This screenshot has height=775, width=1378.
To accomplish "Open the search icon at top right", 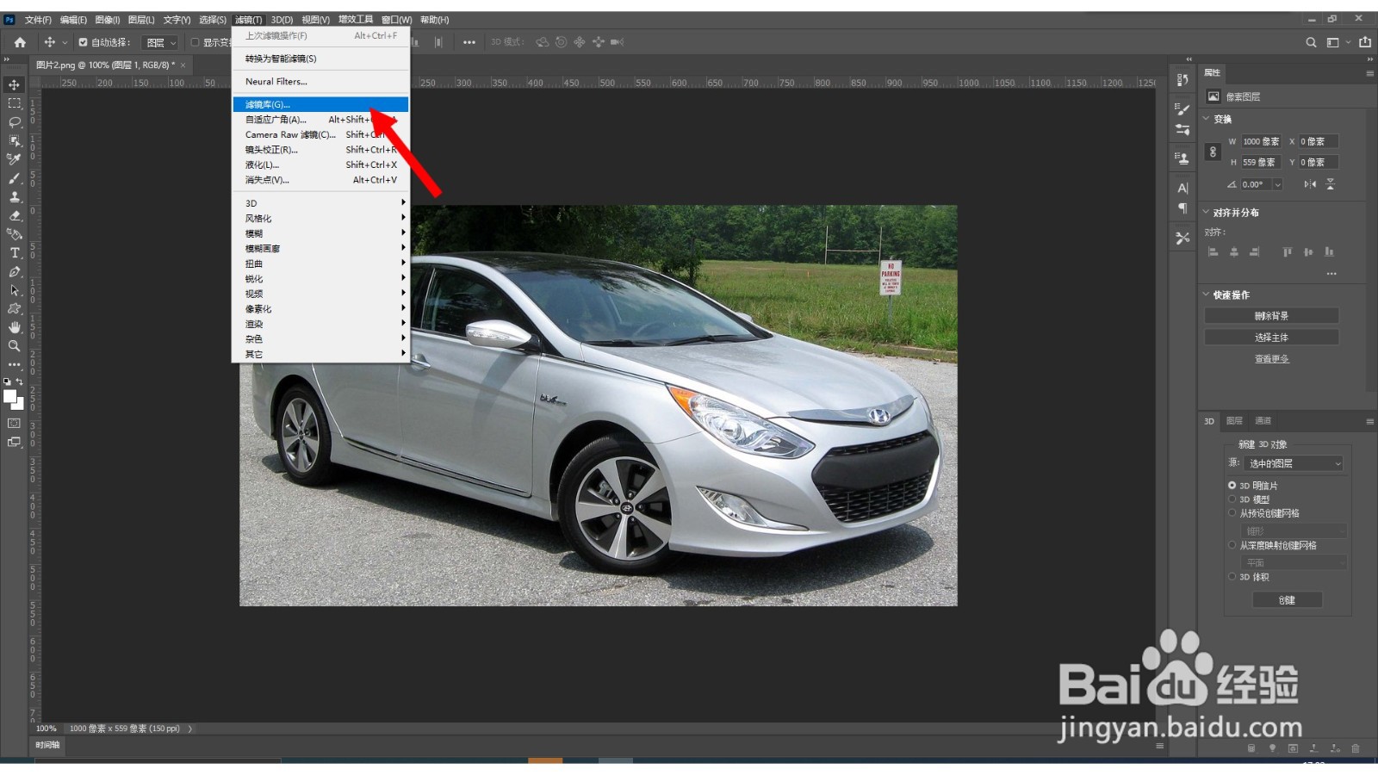I will point(1311,42).
